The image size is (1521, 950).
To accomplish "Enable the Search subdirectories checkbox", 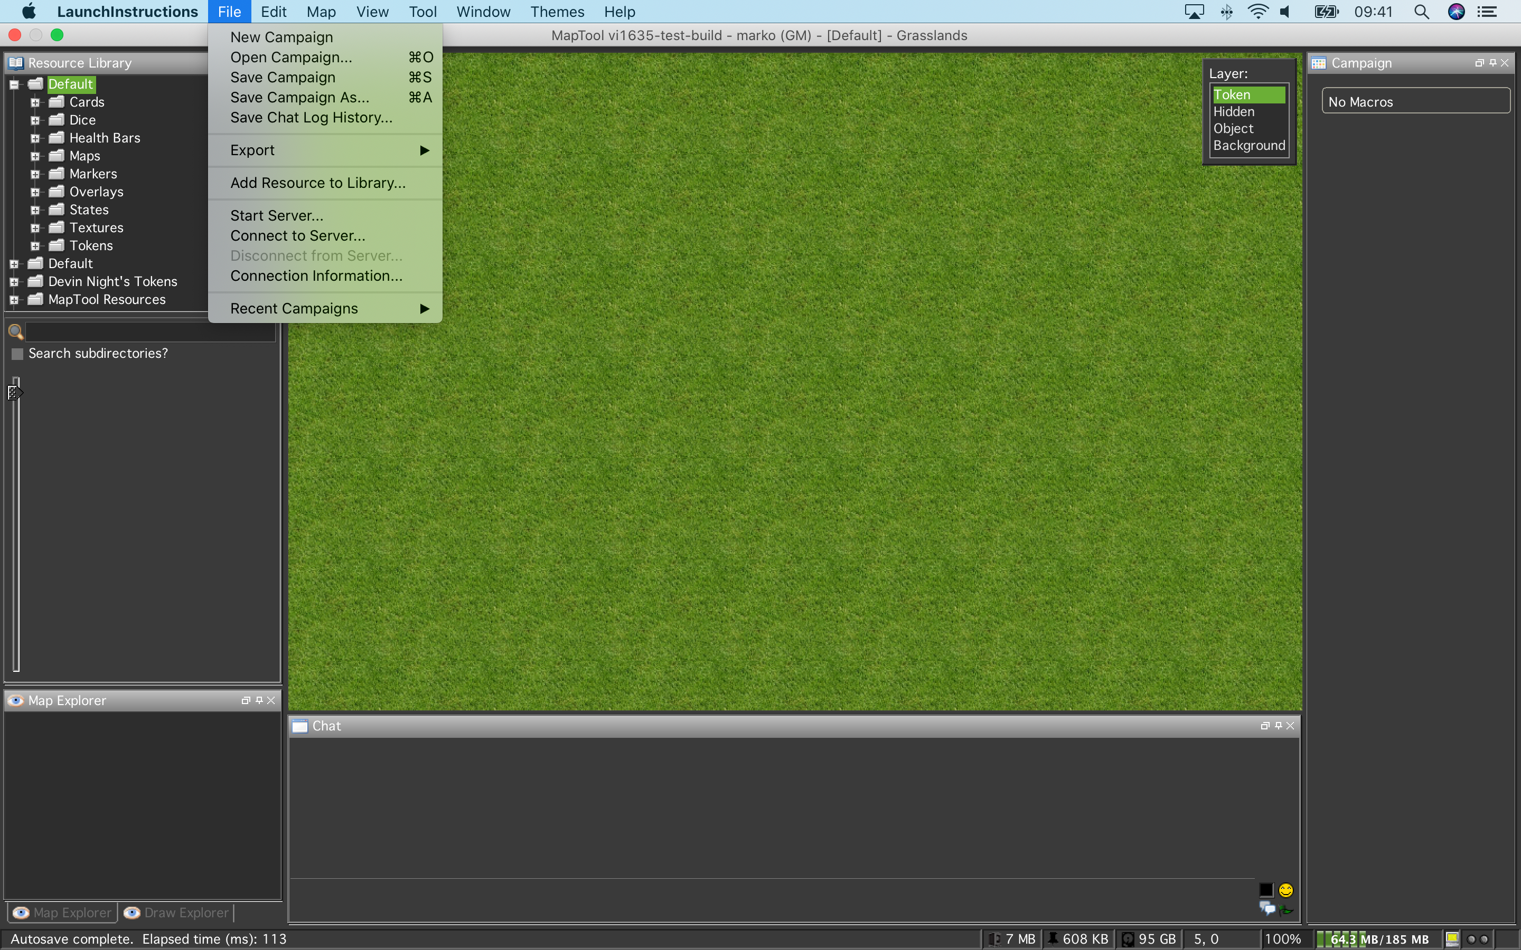I will (17, 353).
